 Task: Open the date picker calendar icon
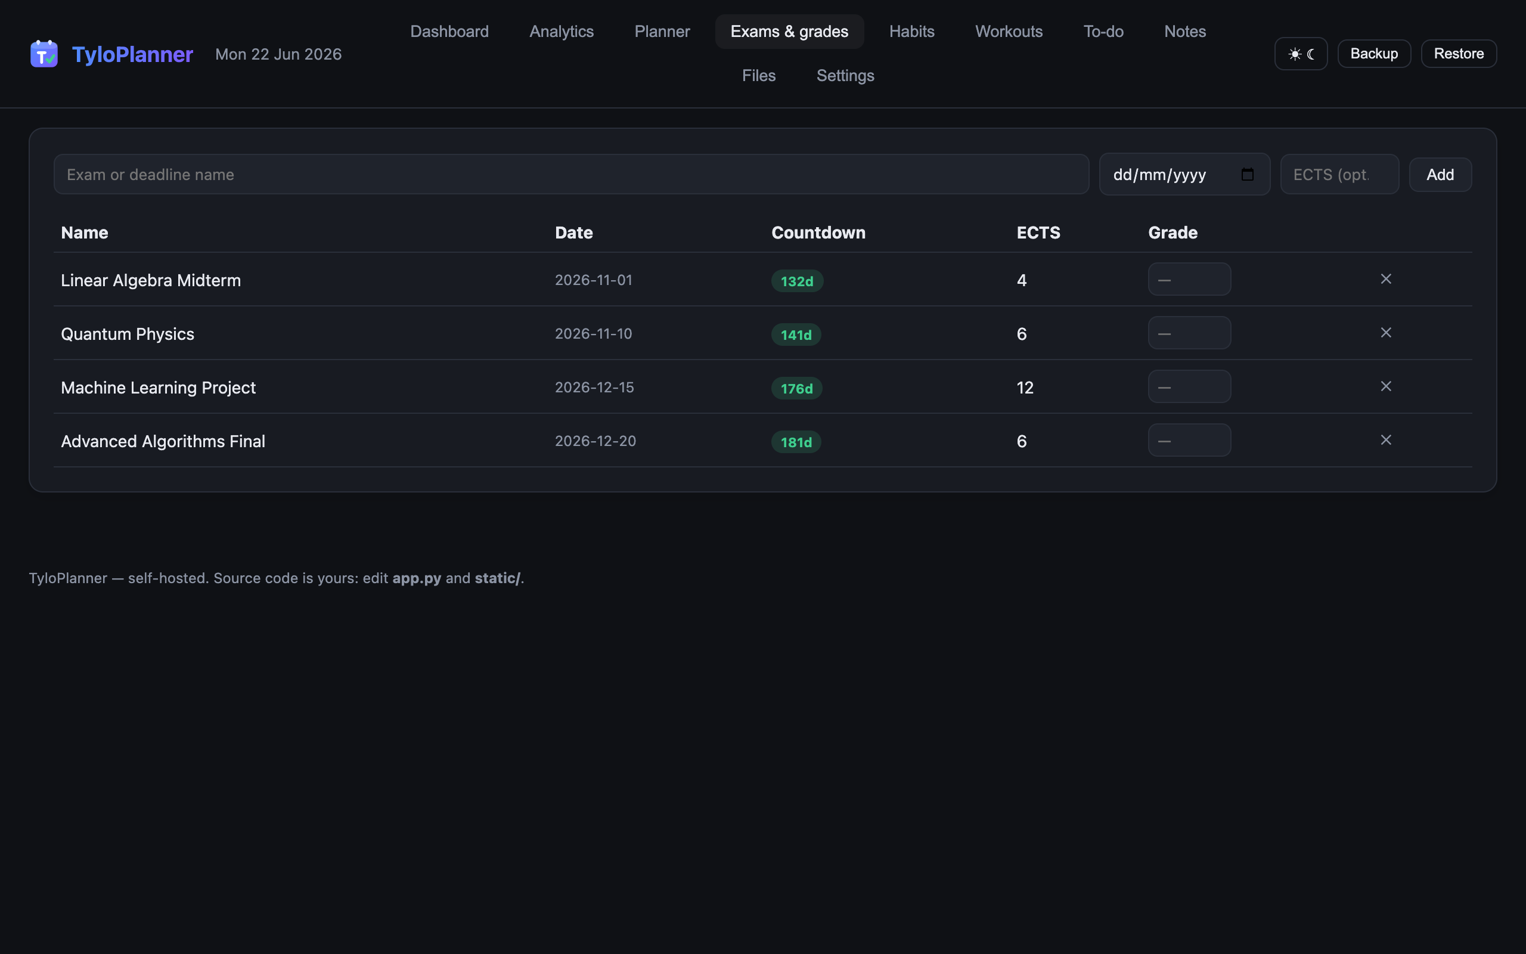click(1246, 174)
